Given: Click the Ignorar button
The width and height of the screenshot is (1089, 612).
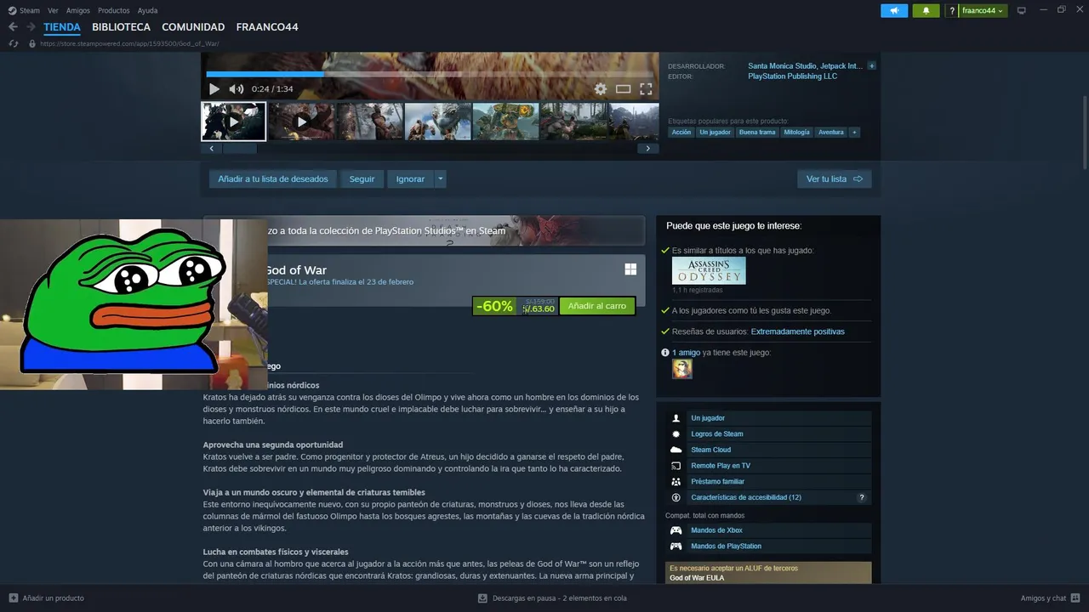Looking at the screenshot, I should [410, 178].
